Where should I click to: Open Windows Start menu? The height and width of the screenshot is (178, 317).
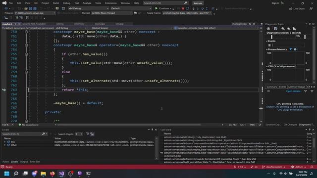(x=7, y=174)
